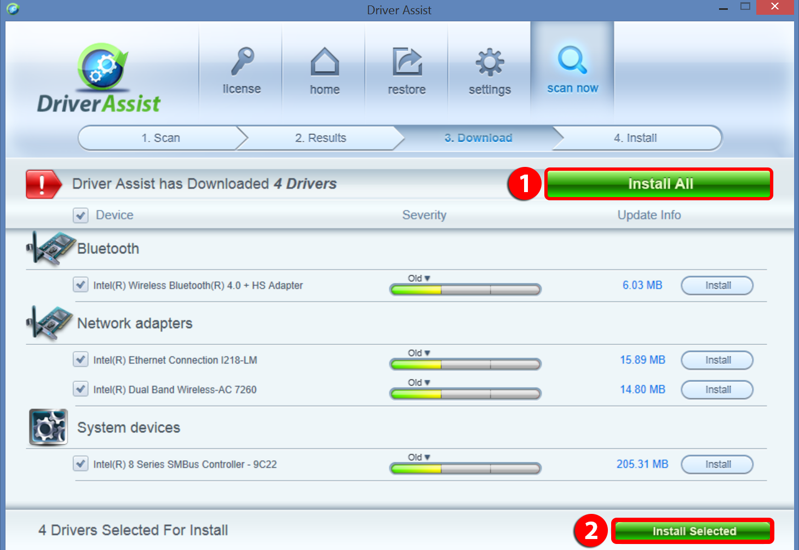The height and width of the screenshot is (550, 799).
Task: Install the Intel Wireless Bluetooth driver
Action: point(717,285)
